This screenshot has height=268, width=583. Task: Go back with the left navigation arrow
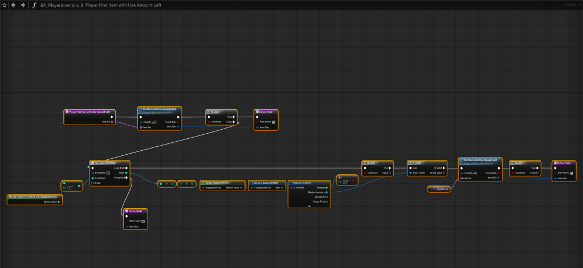pos(13,5)
